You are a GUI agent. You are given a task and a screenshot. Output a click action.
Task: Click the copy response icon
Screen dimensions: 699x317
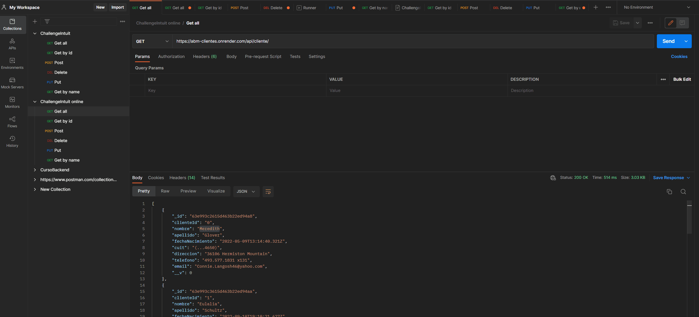(x=669, y=192)
